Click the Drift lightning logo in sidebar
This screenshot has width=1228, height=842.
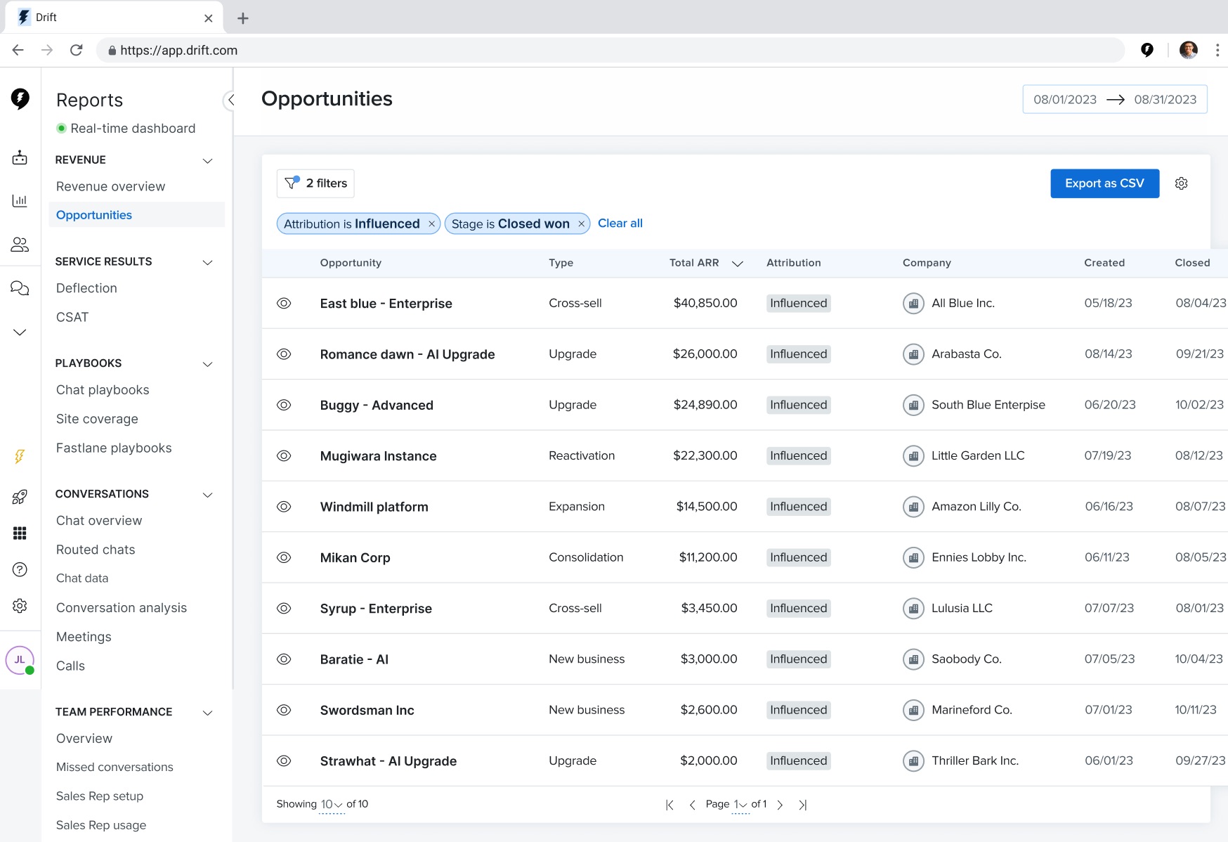pyautogui.click(x=20, y=98)
